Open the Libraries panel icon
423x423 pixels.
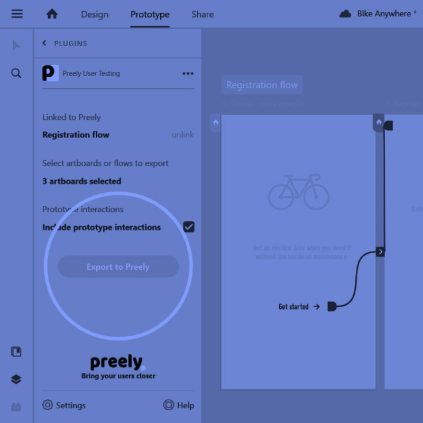pos(16,352)
